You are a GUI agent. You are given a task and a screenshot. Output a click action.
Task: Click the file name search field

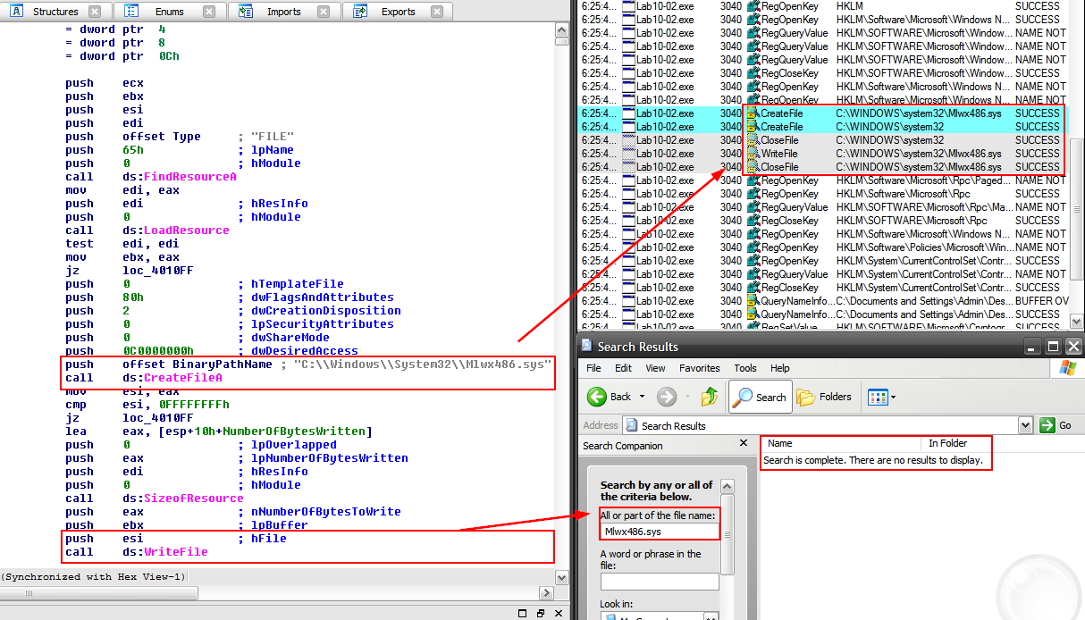tap(660, 531)
